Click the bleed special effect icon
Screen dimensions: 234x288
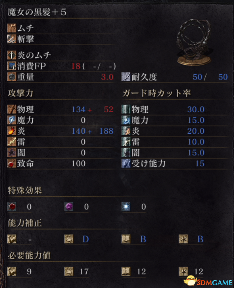[x=11, y=207]
